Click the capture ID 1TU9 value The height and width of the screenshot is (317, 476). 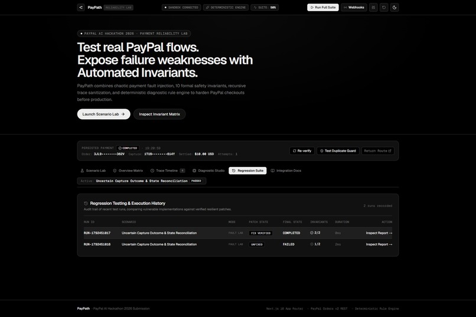click(x=159, y=154)
